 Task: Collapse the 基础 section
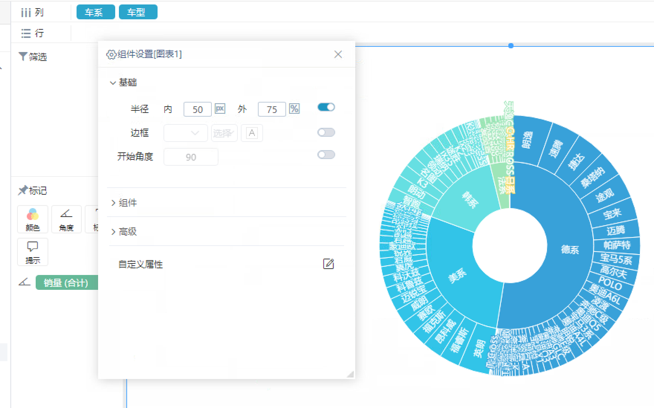coord(123,82)
